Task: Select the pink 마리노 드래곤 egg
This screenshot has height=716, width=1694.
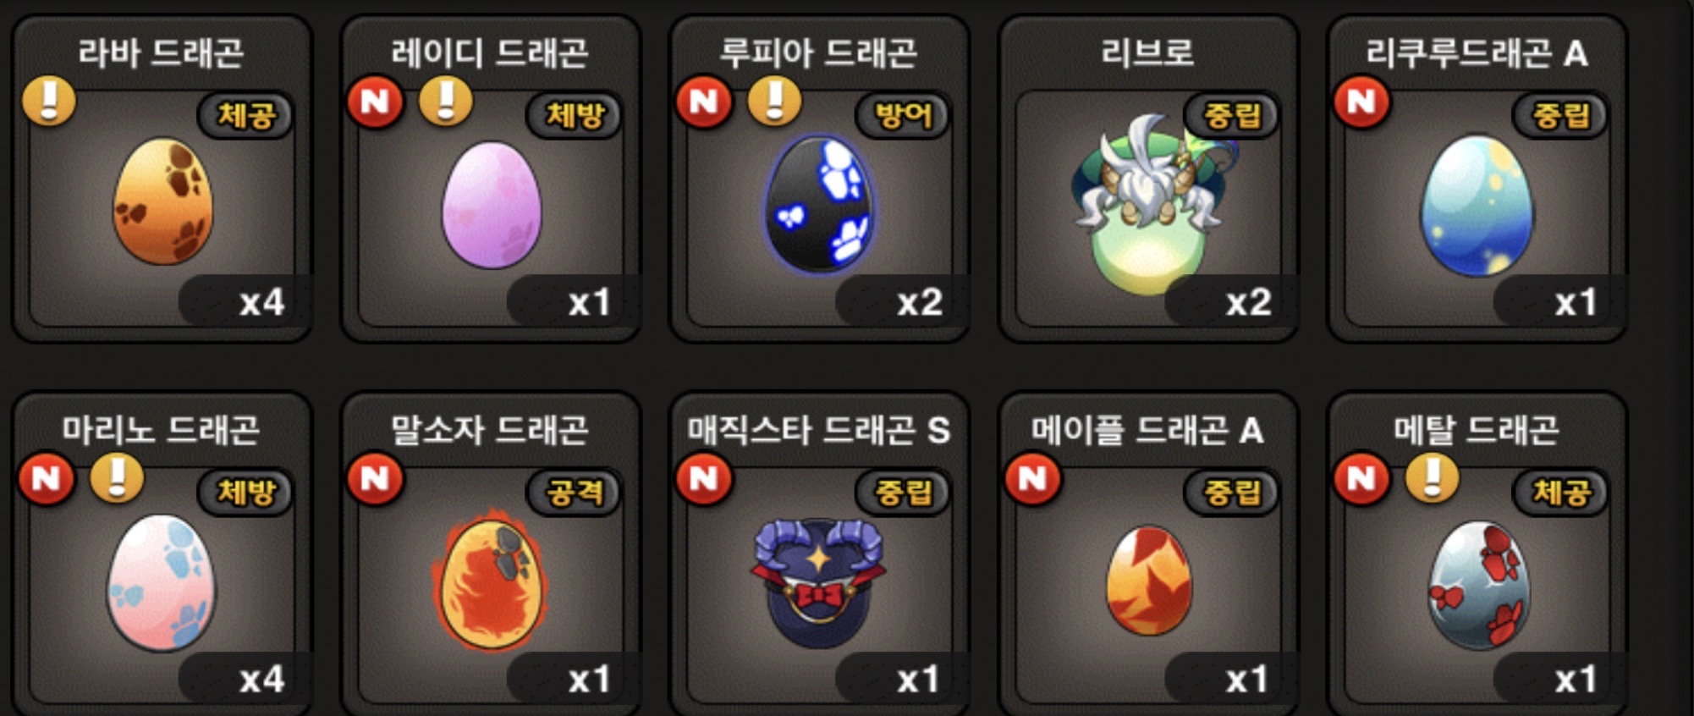Action: click(x=161, y=583)
